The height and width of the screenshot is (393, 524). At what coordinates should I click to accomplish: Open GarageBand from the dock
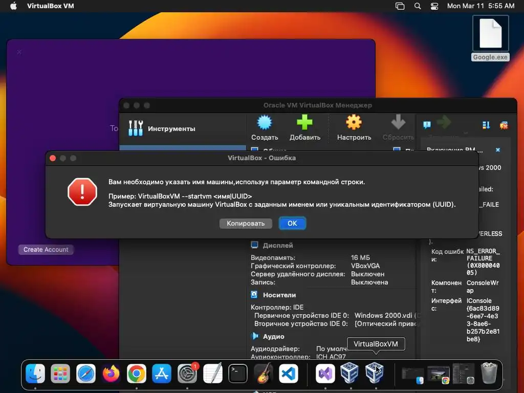pyautogui.click(x=264, y=373)
